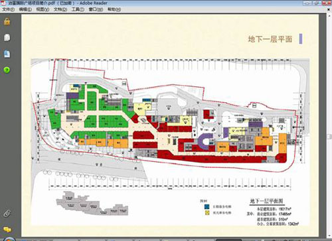Click the green help question icon
The image size is (332, 241).
pos(7,70)
